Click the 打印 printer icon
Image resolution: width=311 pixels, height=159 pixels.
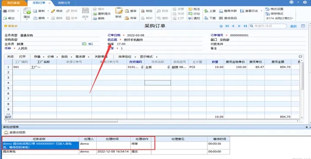[x=5, y=11]
